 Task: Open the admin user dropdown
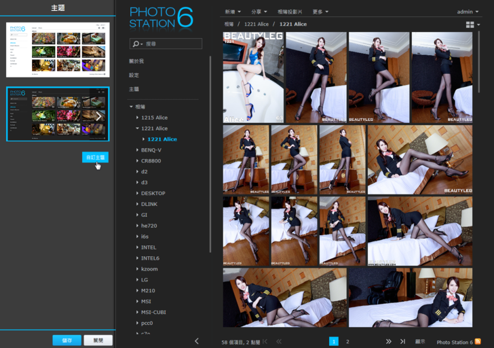point(467,12)
